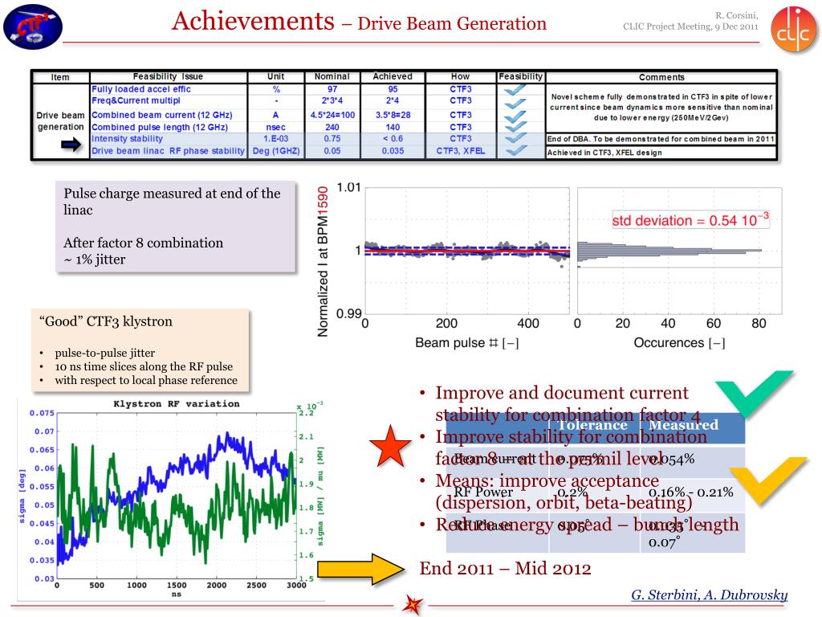
Task: Click the '0.035' achieved value
Action: coord(393,151)
